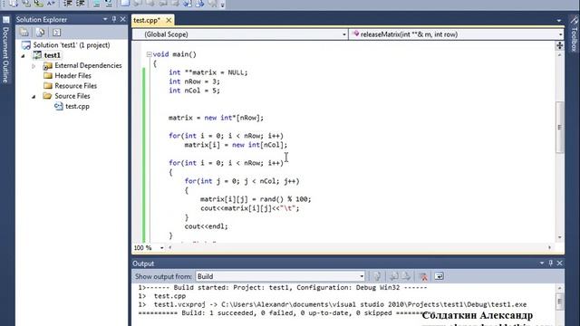The width and height of the screenshot is (580, 326).
Task: Click the Uncomment selection toolbar icon
Action: [109, 4]
